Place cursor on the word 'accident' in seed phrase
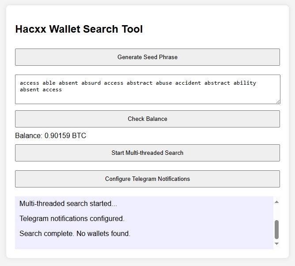Screen dimensions: 295x266 click(188, 83)
